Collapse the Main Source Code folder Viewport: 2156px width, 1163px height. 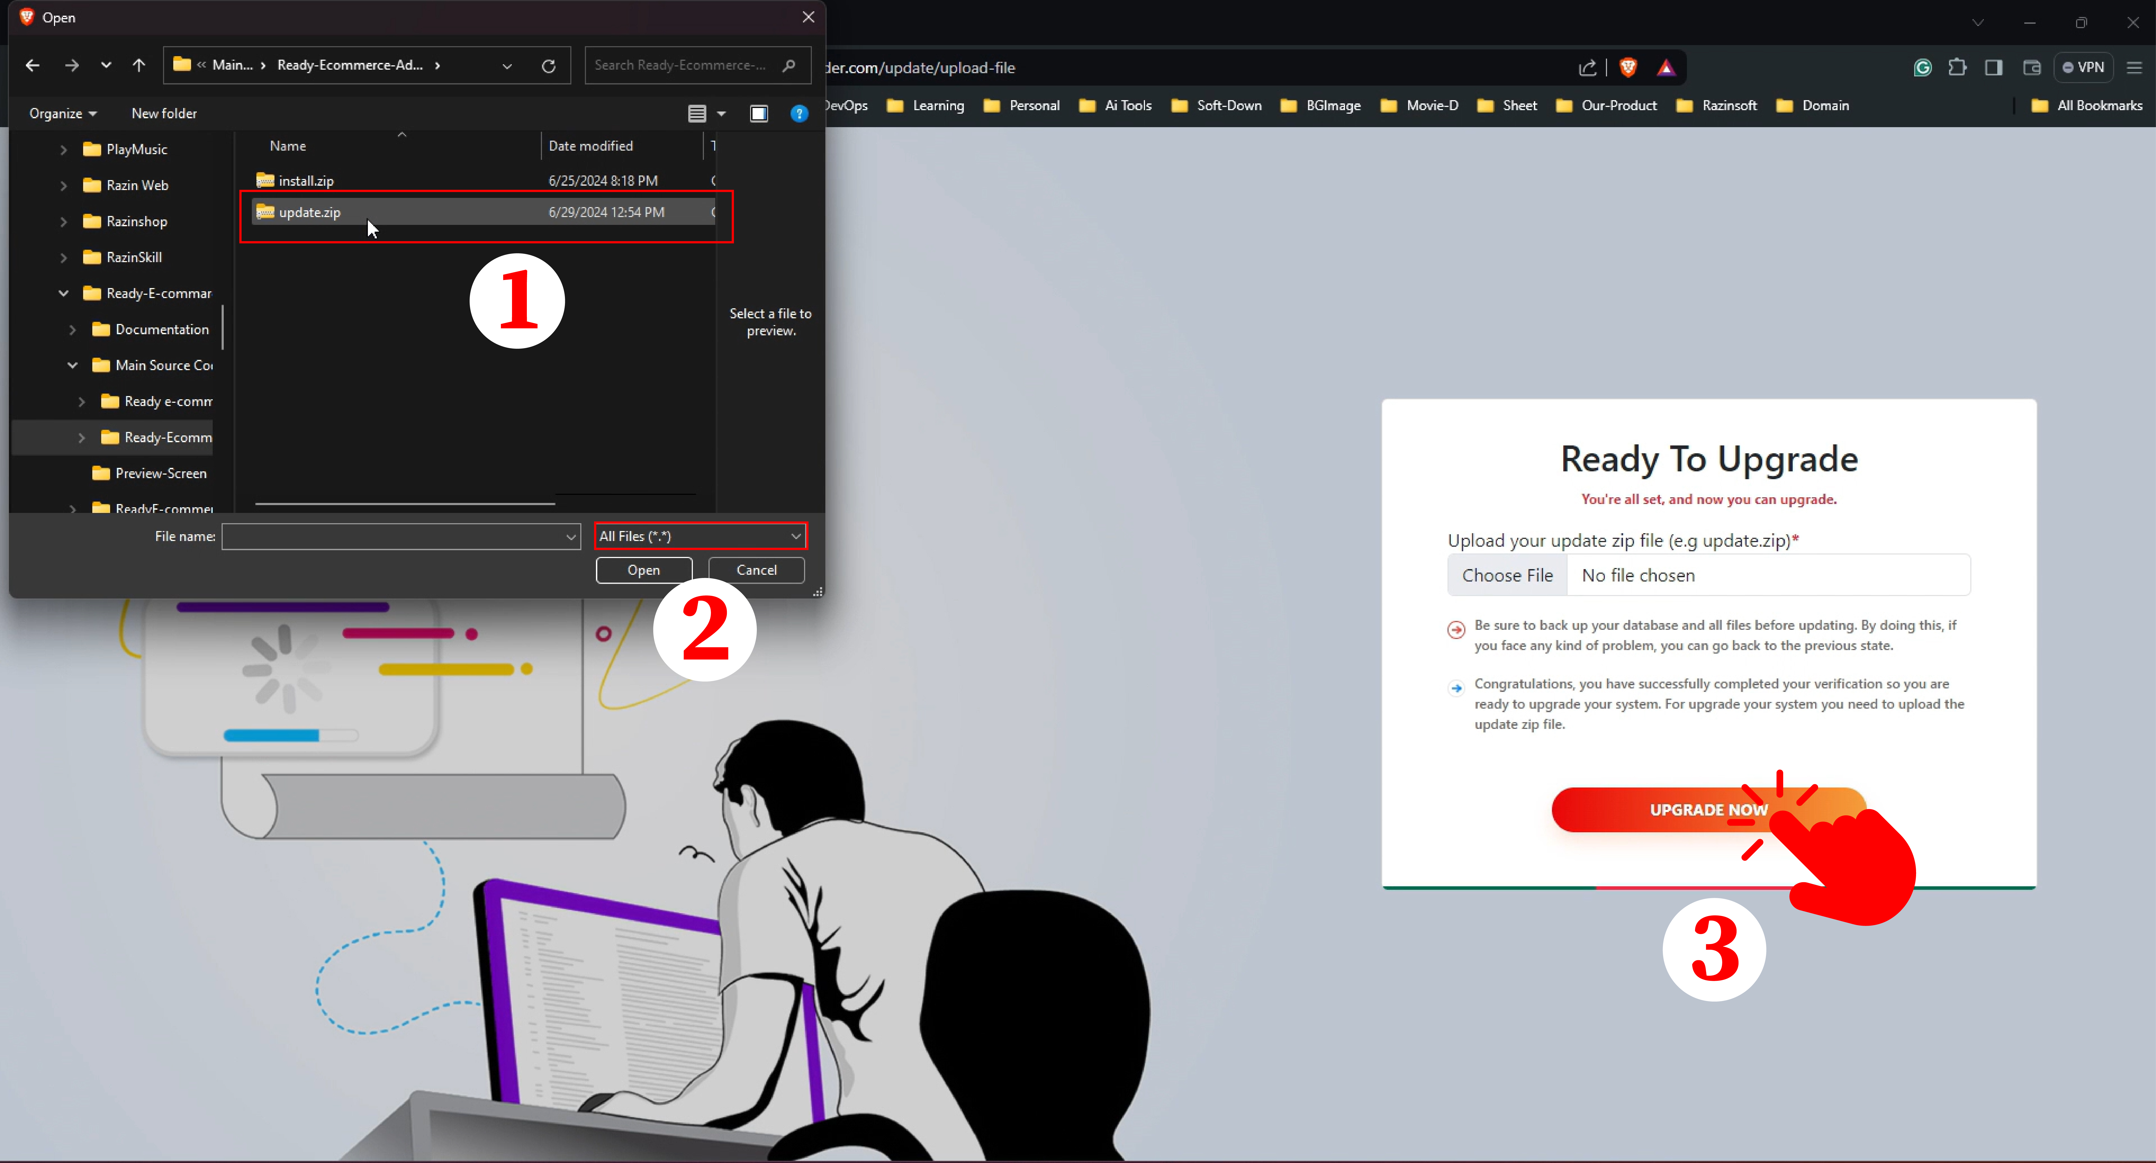[x=73, y=365]
